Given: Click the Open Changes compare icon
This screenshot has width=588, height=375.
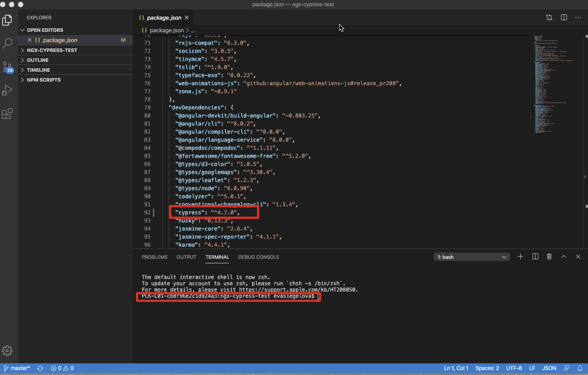Looking at the screenshot, I should pyautogui.click(x=549, y=17).
